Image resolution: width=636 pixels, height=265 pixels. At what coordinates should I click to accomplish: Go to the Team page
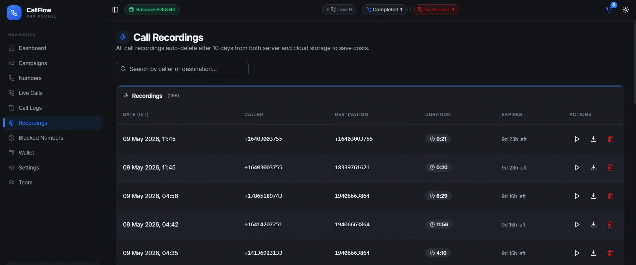tap(53, 182)
